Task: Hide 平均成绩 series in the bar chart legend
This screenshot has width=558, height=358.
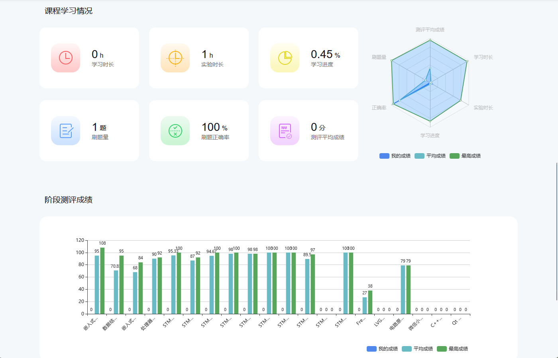Action: pyautogui.click(x=417, y=349)
